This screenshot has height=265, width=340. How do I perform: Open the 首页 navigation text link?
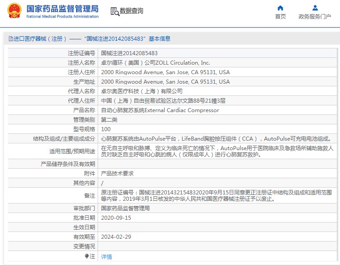(x=280, y=17)
